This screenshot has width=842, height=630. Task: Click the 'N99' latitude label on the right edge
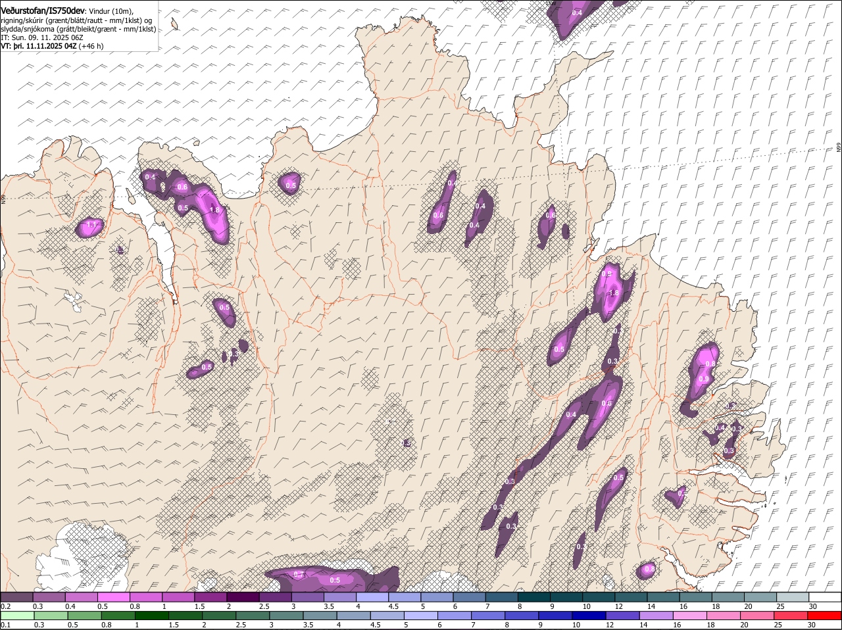839,148
